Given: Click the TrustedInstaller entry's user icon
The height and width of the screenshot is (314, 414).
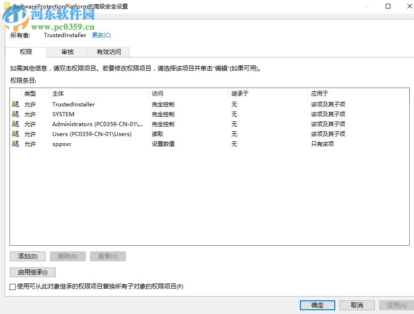Looking at the screenshot, I should tap(16, 104).
